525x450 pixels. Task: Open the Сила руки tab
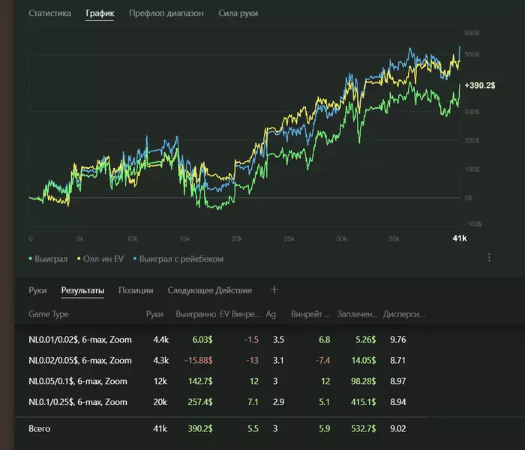(237, 13)
